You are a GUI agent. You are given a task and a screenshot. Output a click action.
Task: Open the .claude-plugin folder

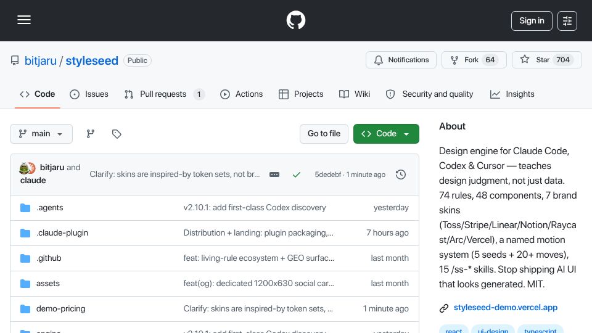(62, 233)
